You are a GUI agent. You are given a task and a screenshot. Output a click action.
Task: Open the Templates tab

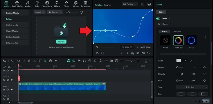pos(85,4)
